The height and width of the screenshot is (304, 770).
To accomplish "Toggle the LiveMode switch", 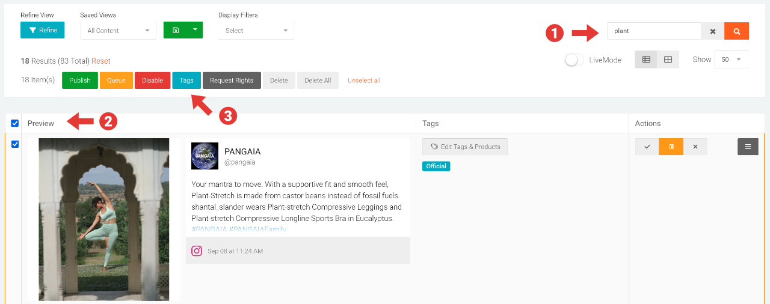I will click(574, 60).
